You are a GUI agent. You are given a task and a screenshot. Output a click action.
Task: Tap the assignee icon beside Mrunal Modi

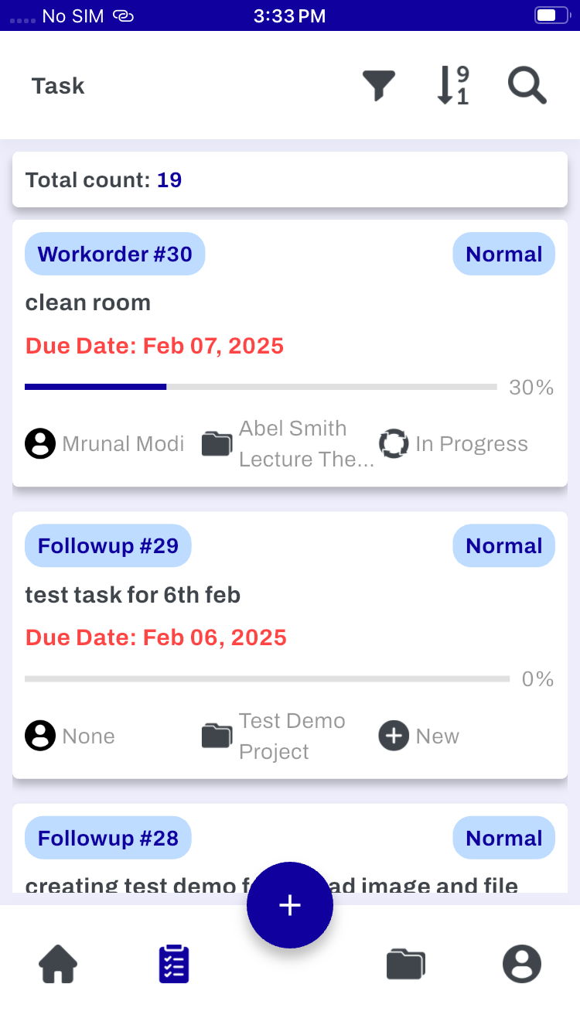click(x=40, y=444)
